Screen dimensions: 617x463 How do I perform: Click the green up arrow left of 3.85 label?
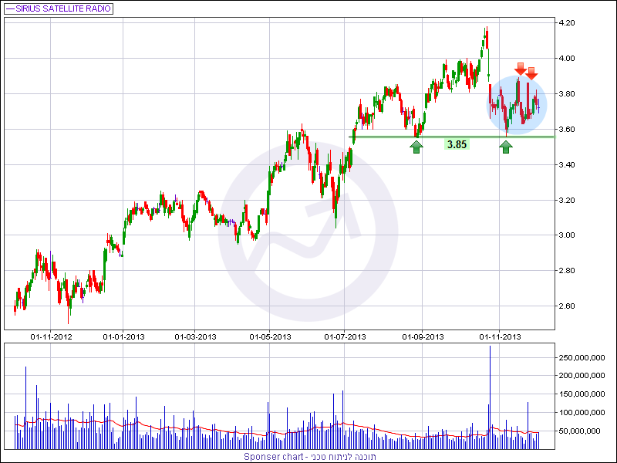click(416, 147)
